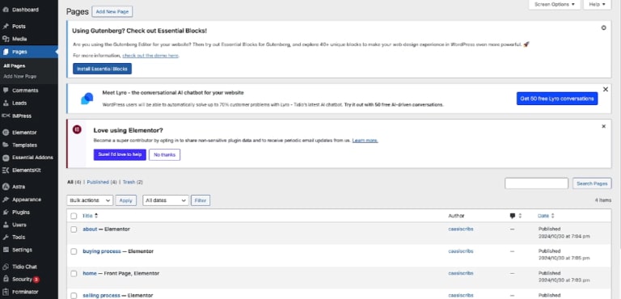Screen dimensions: 621x299
Task: Open the home page title link
Action: (90, 274)
